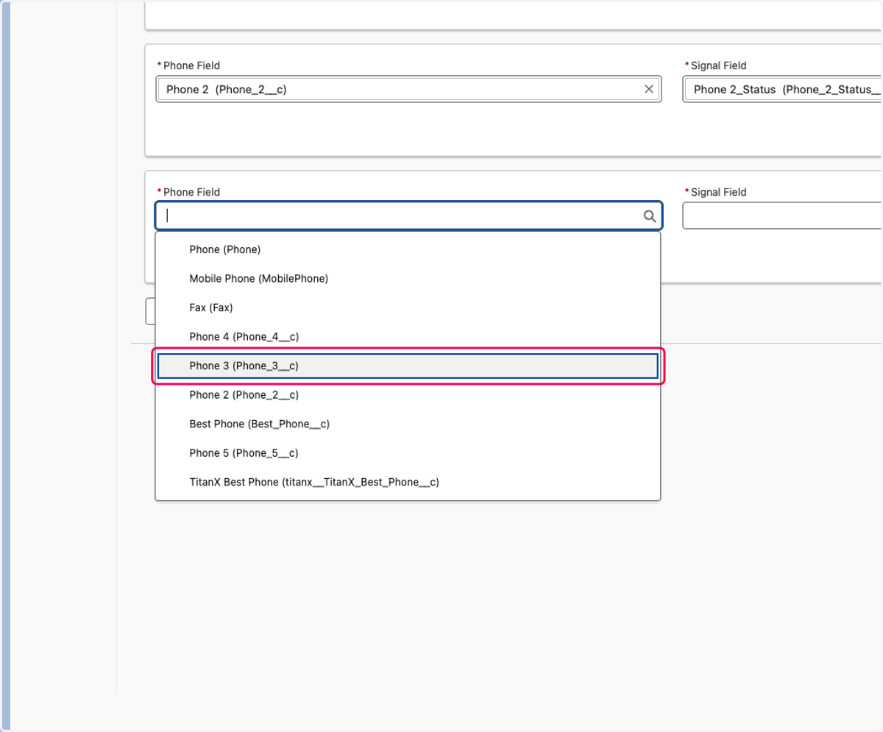Pick the Fax (Fax) option
Viewport: 883px width, 732px height.
[x=408, y=308]
